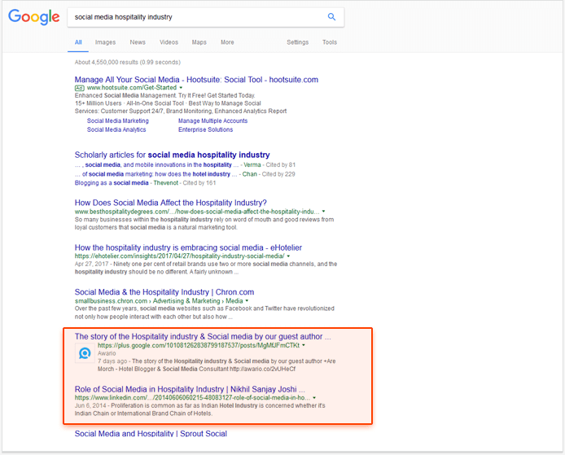565x455 pixels.
Task: Open the story of the Hospitality industry guest author result
Action: pos(203,337)
